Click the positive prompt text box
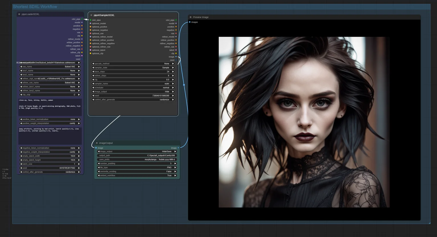Screen dimensions: 437x237 coord(50,107)
